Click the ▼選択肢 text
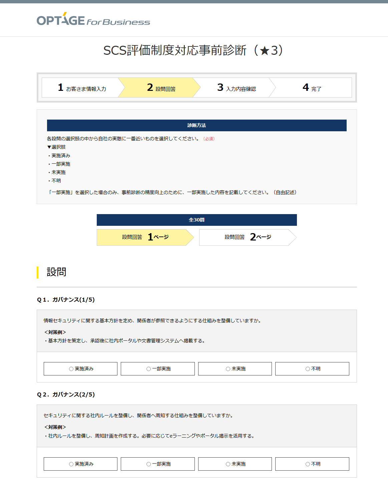This screenshot has width=388, height=484. (56, 147)
